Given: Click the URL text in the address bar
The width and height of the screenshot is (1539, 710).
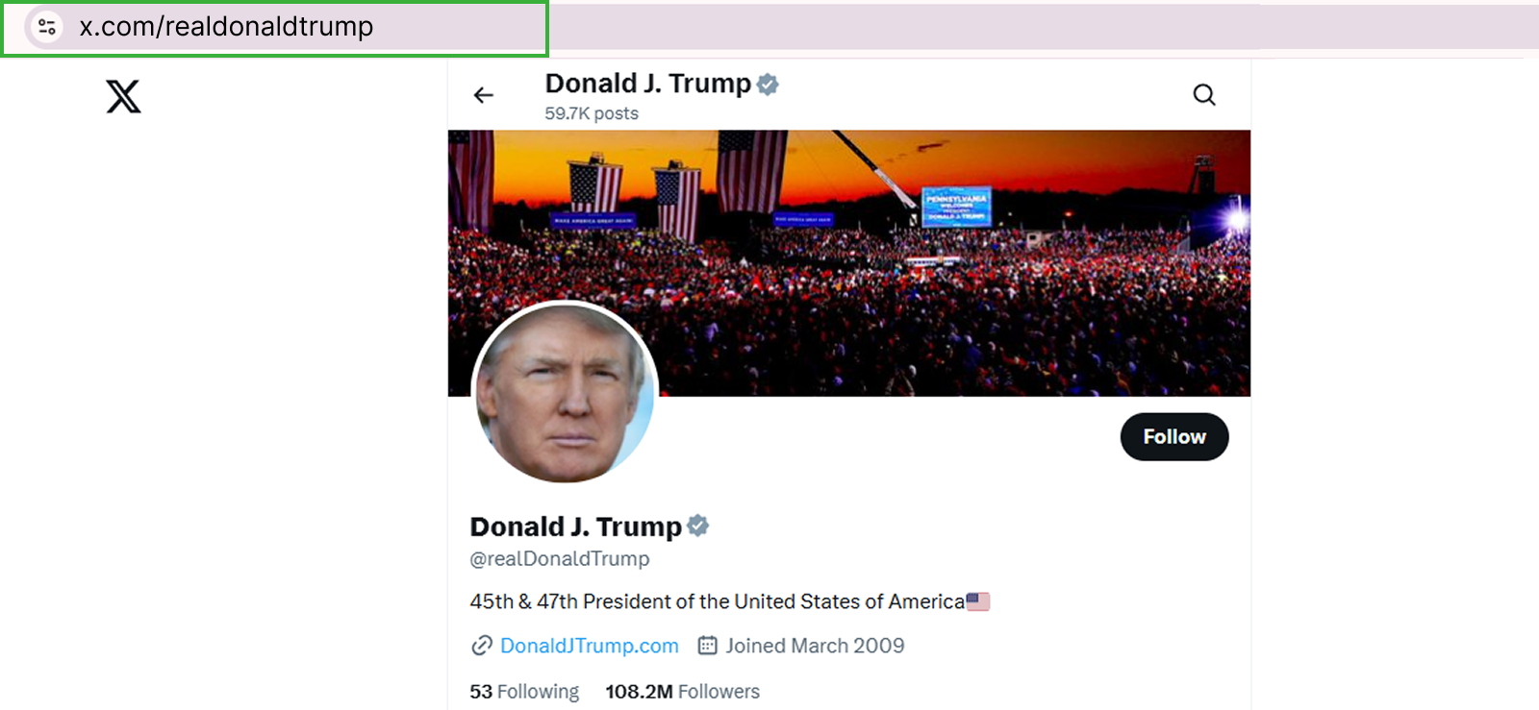Looking at the screenshot, I should (x=226, y=27).
